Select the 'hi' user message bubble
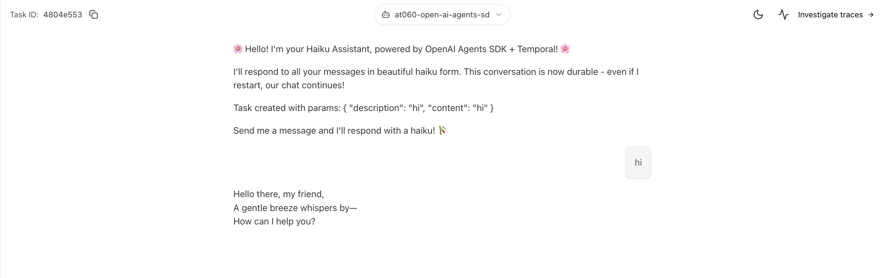 point(638,162)
